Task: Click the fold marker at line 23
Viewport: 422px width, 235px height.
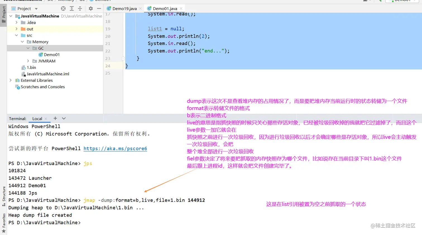Action: (123, 58)
